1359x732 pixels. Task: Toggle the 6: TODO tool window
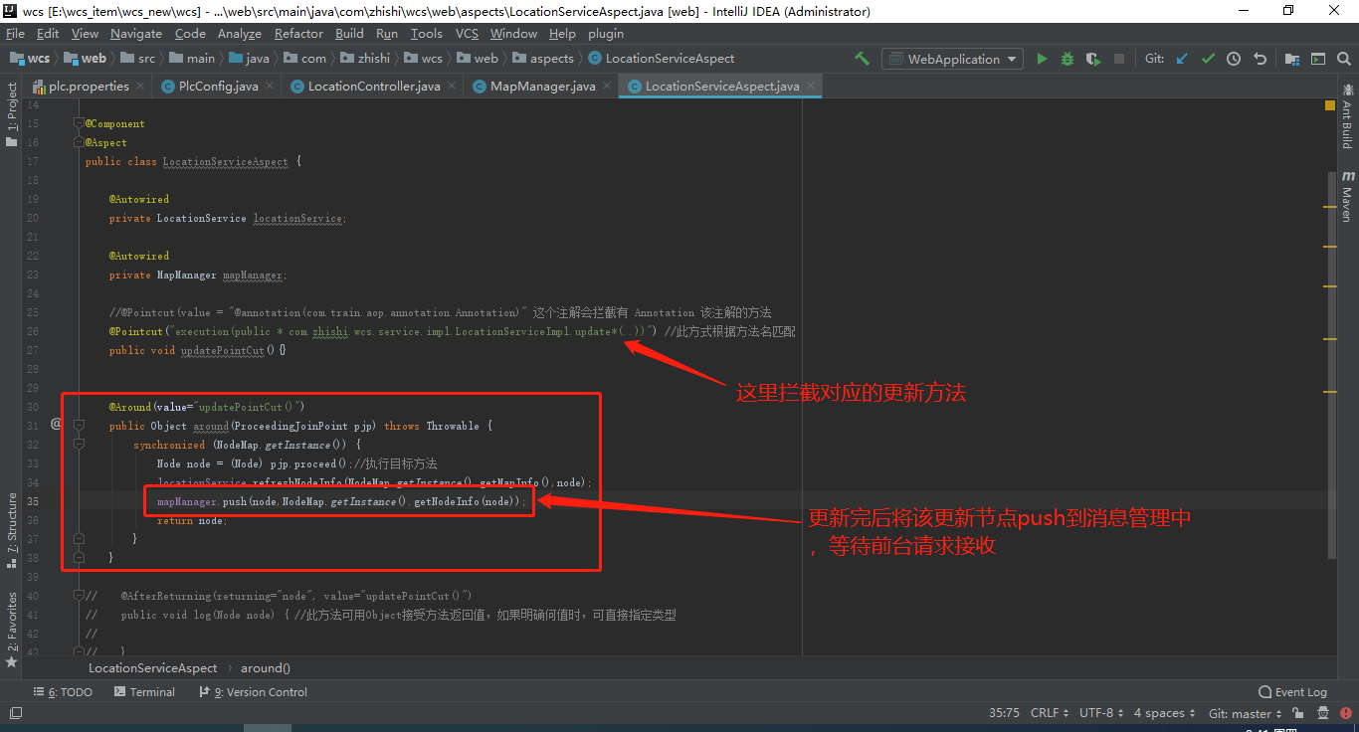(x=63, y=692)
